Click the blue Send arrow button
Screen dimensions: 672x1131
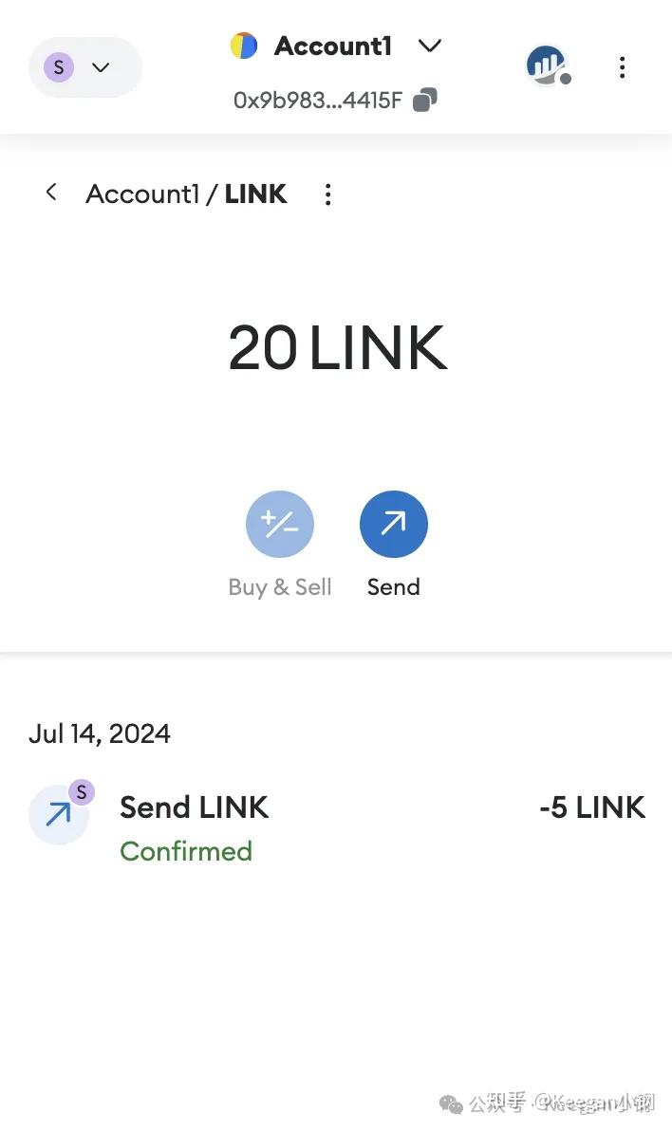click(394, 524)
